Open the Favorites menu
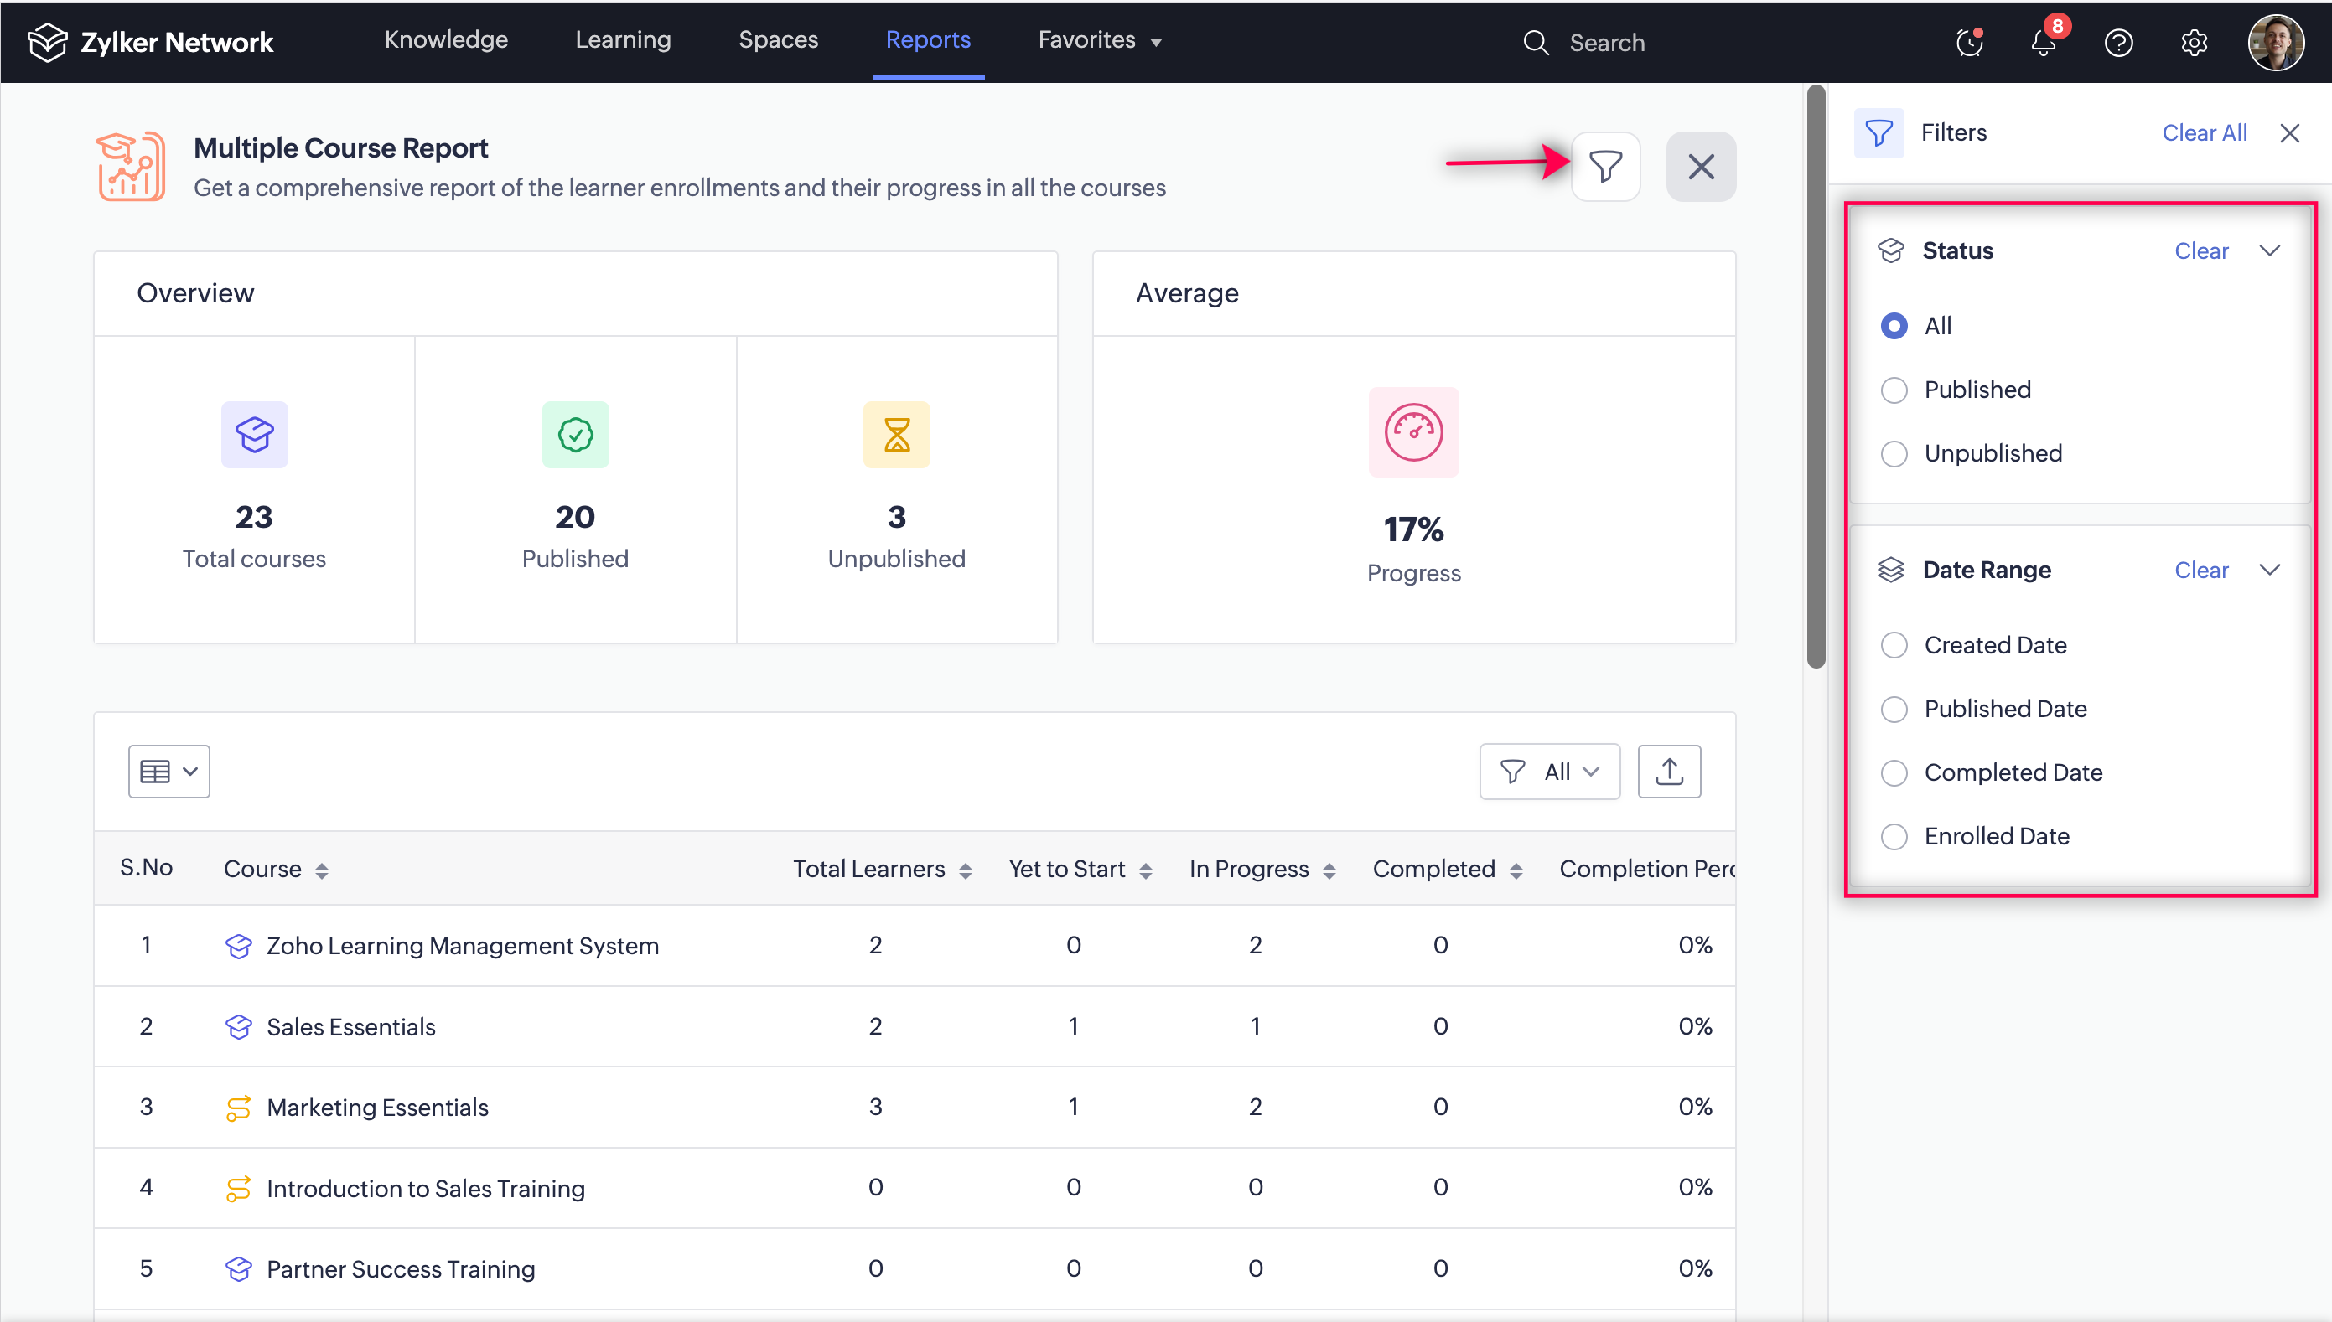 (1099, 40)
